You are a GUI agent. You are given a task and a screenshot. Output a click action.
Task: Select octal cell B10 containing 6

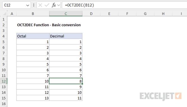(x=33, y=70)
